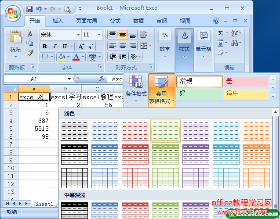Toggle underline formatting
This screenshot has height=219, width=280.
tap(65, 47)
